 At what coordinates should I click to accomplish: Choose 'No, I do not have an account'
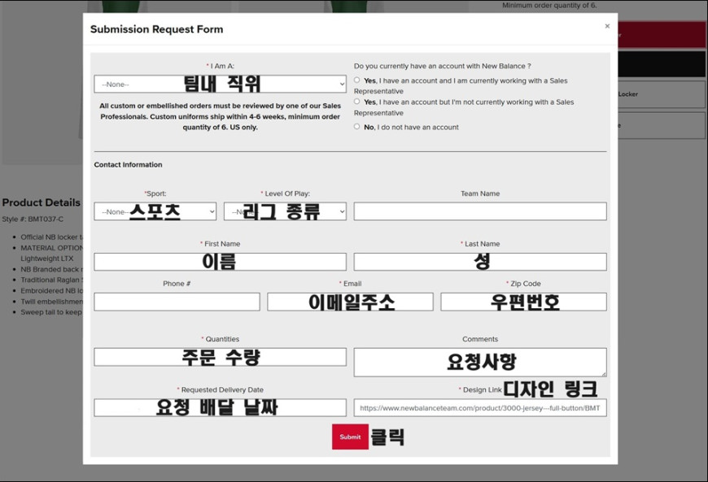(x=356, y=127)
